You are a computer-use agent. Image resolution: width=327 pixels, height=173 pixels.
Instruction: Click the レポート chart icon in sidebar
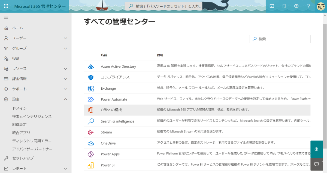pyautogui.click(x=6, y=169)
